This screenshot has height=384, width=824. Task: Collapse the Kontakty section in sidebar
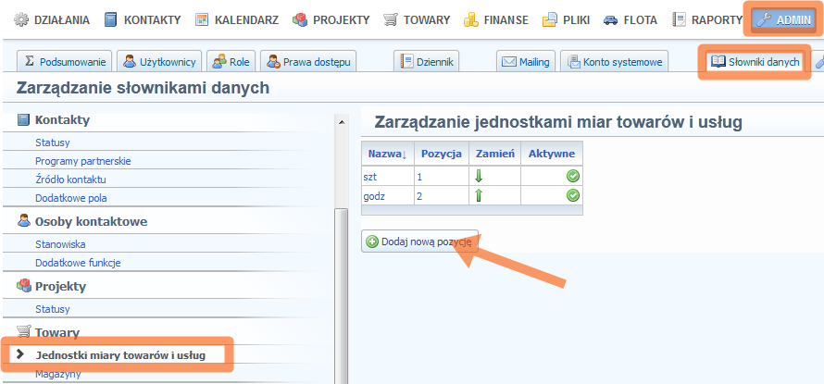point(62,119)
